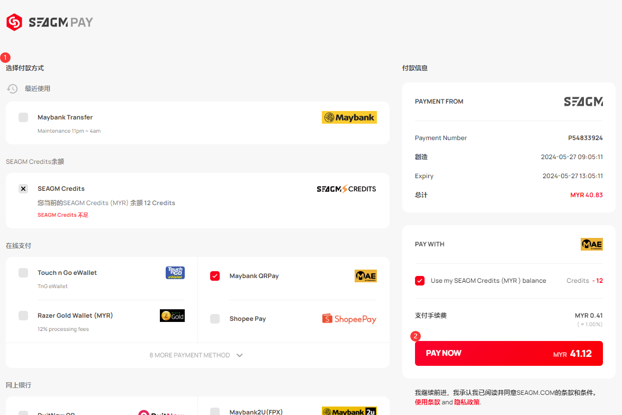This screenshot has height=415, width=622.
Task: Select the Maybank2U (FPX) checkbox
Action: click(x=215, y=411)
